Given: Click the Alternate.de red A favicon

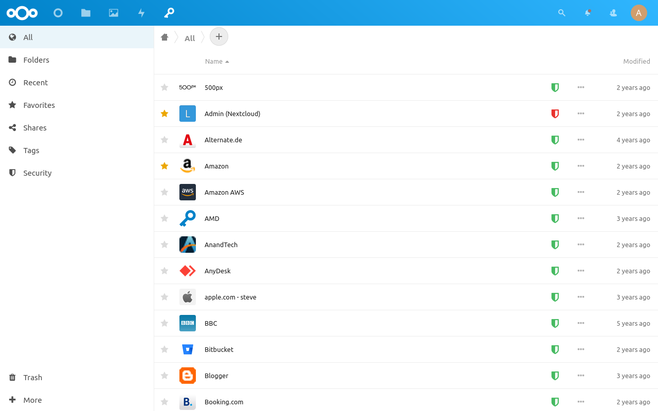Looking at the screenshot, I should click(188, 140).
